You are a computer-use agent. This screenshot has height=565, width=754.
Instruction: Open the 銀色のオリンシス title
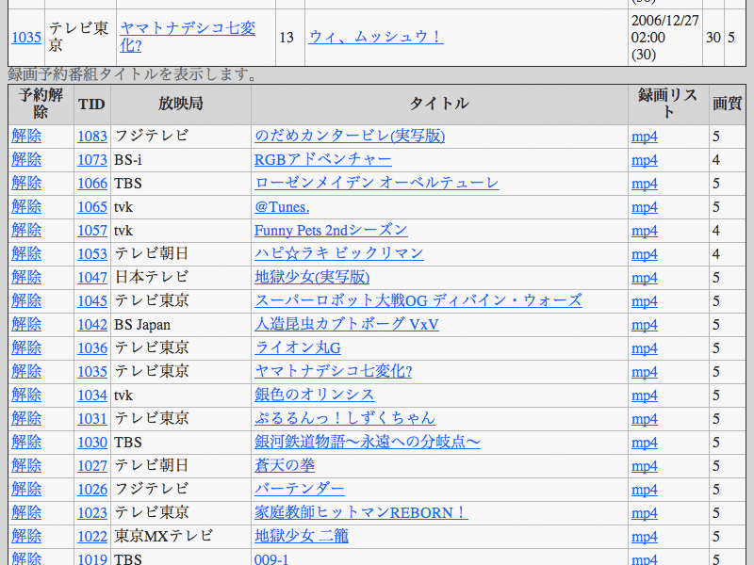tap(314, 395)
